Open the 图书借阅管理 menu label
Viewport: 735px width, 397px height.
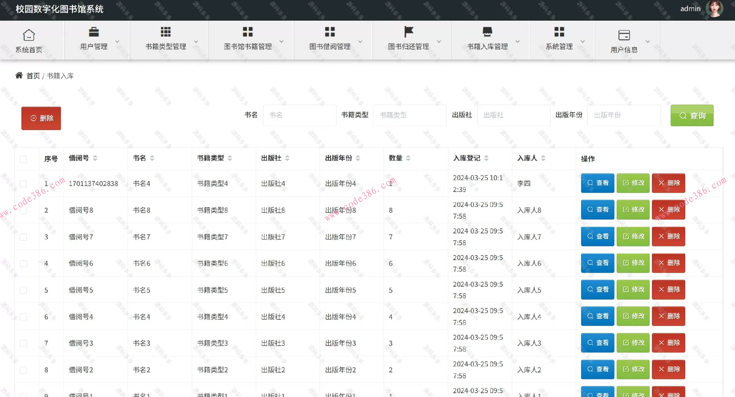tap(330, 46)
